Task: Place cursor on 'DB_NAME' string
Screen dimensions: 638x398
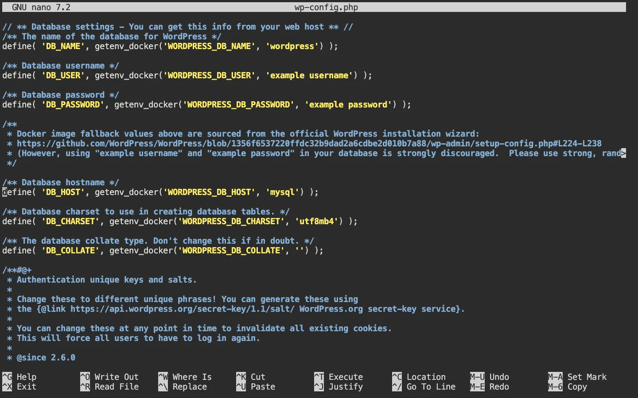Action: [63, 46]
